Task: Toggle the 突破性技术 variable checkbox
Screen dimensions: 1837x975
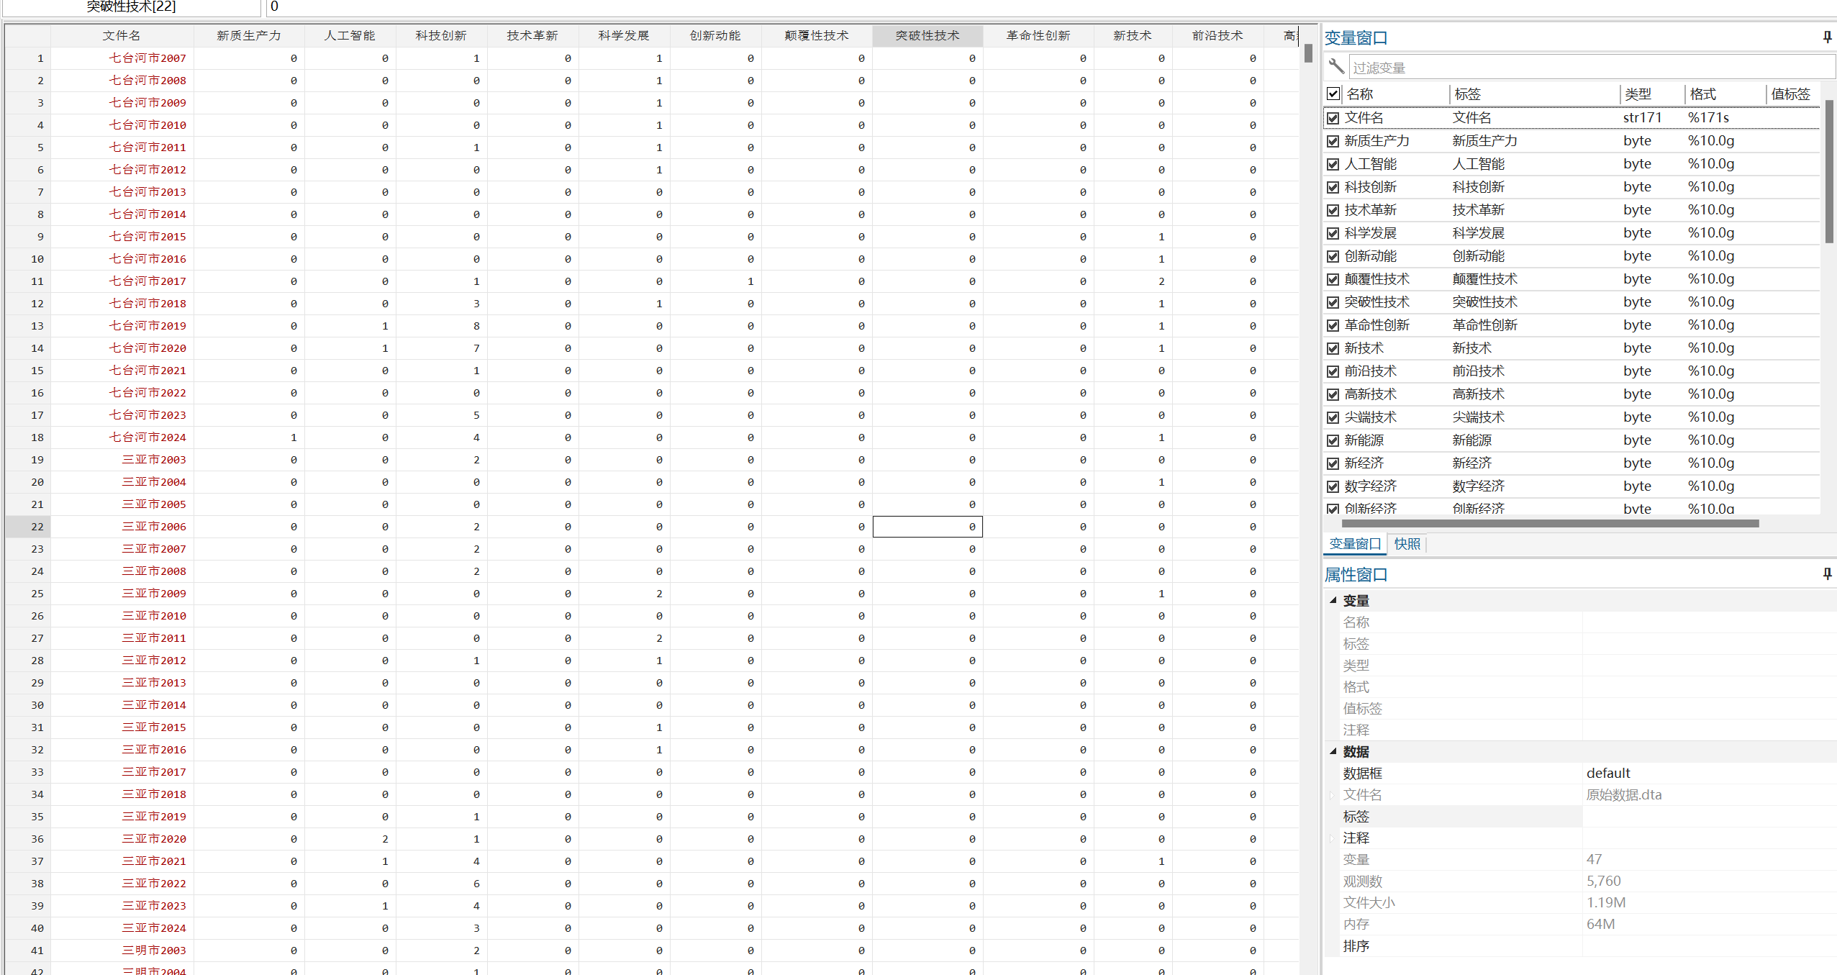Action: point(1333,302)
